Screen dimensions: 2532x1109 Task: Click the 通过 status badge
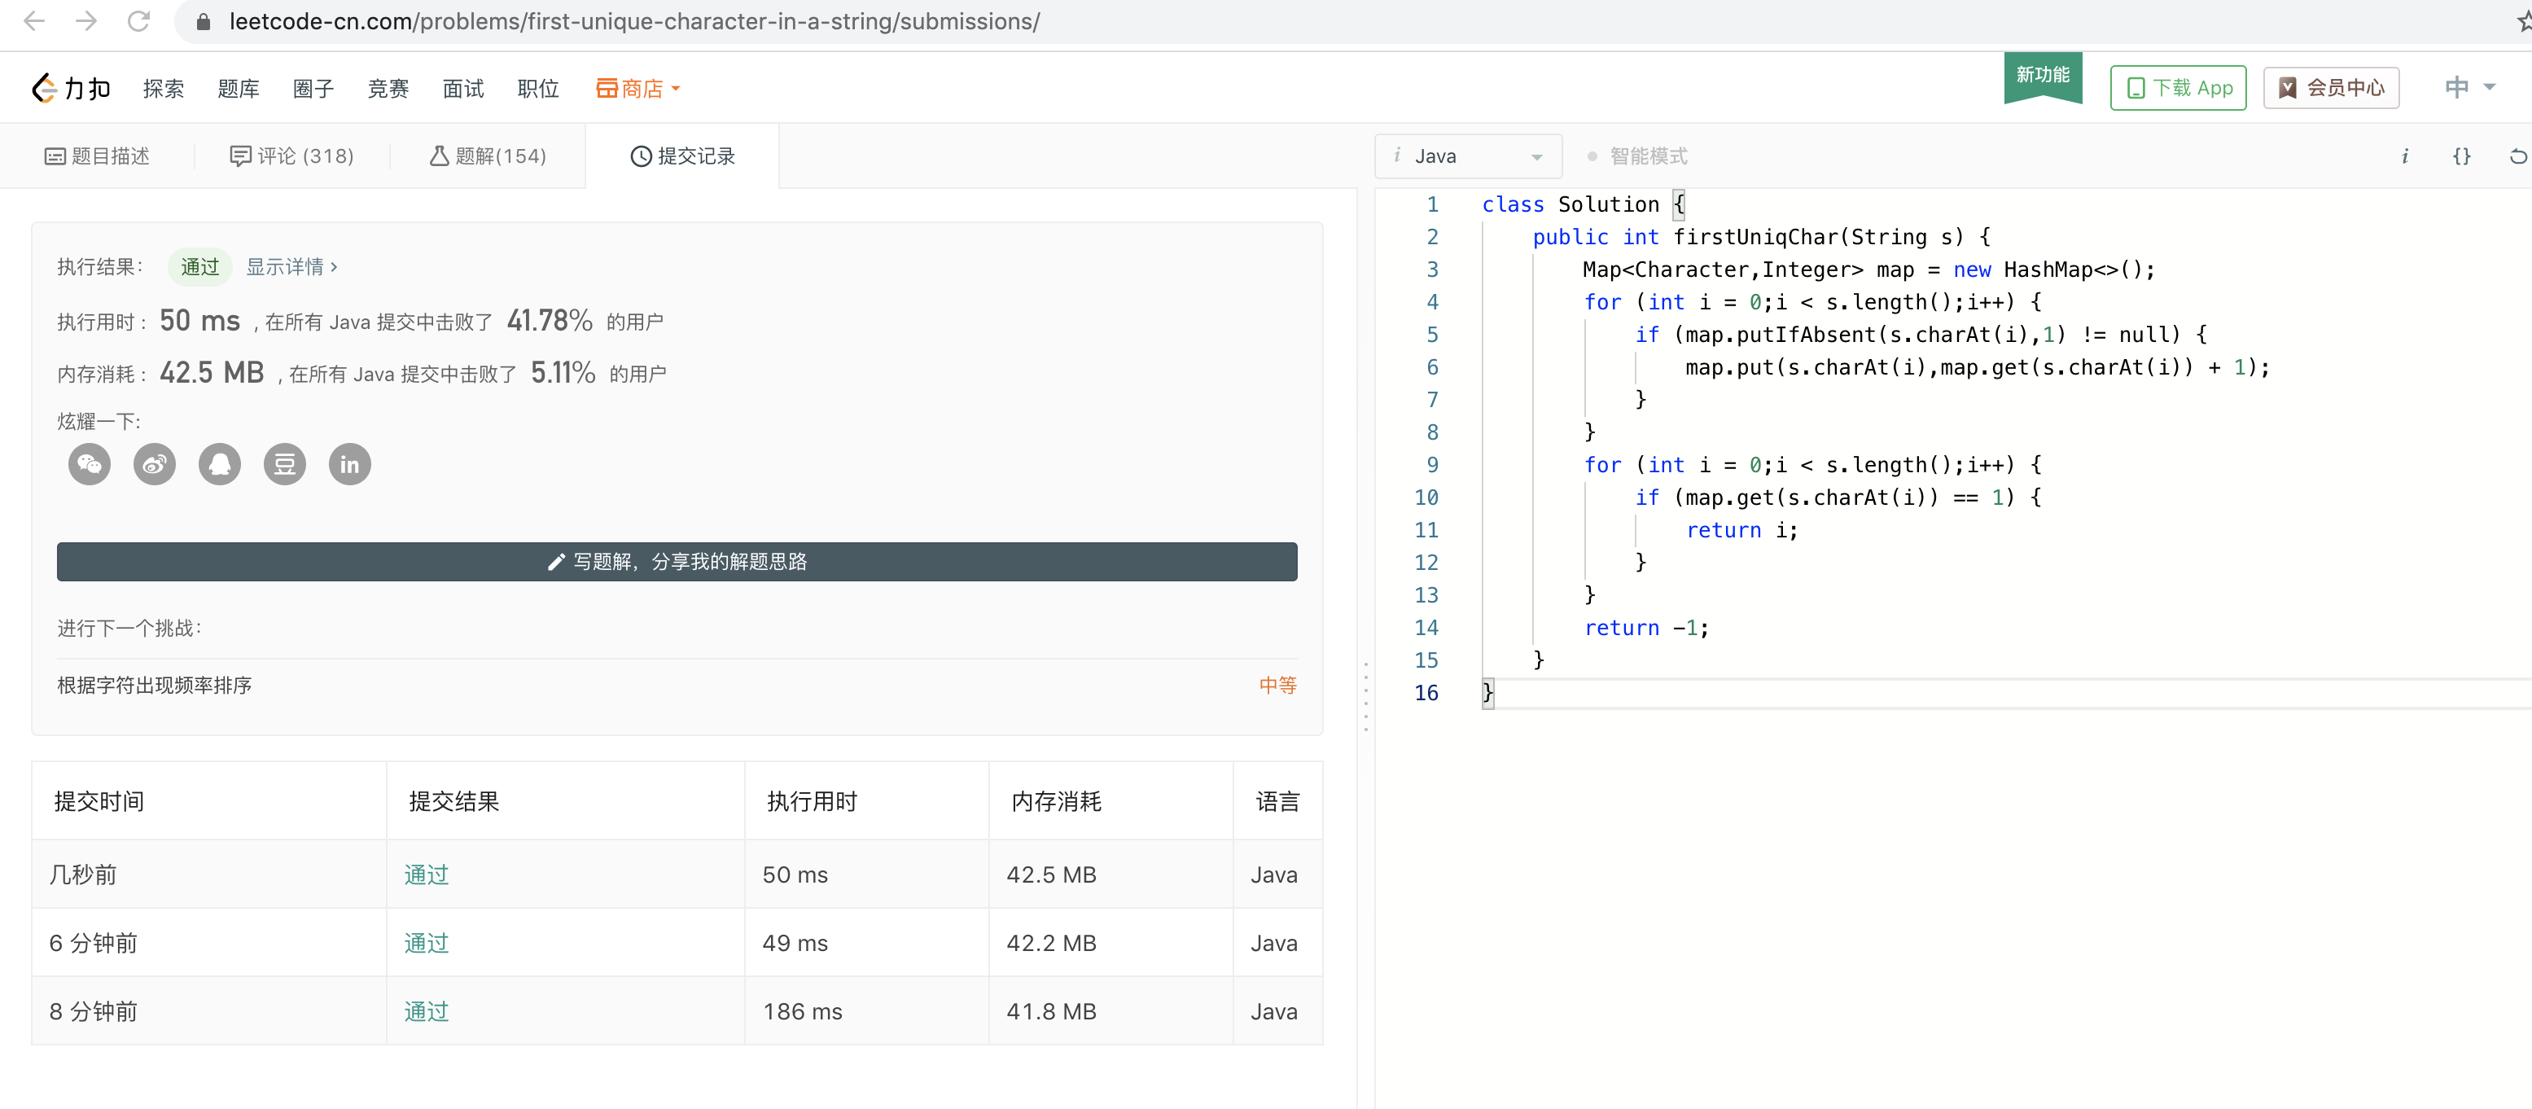199,266
